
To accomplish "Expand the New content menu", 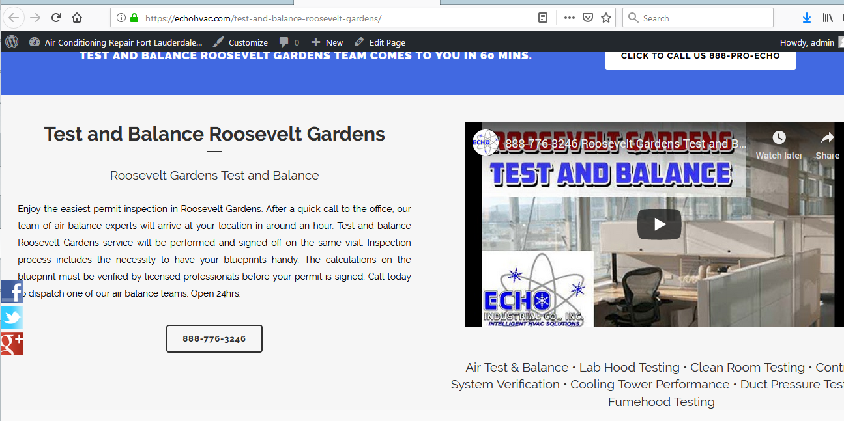I will (327, 42).
